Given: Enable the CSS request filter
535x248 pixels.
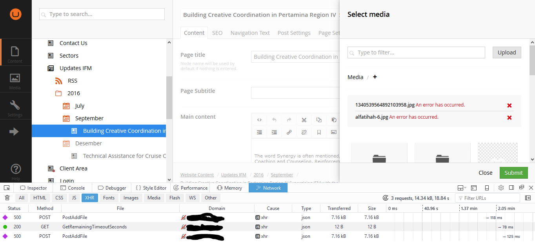Looking at the screenshot, I should click(59, 198).
